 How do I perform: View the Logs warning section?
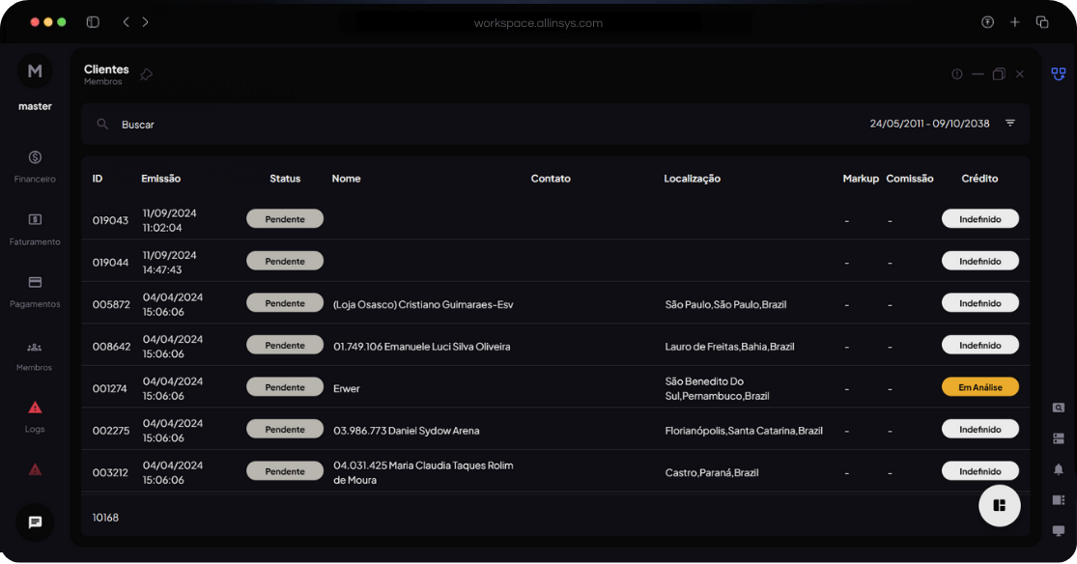(34, 413)
